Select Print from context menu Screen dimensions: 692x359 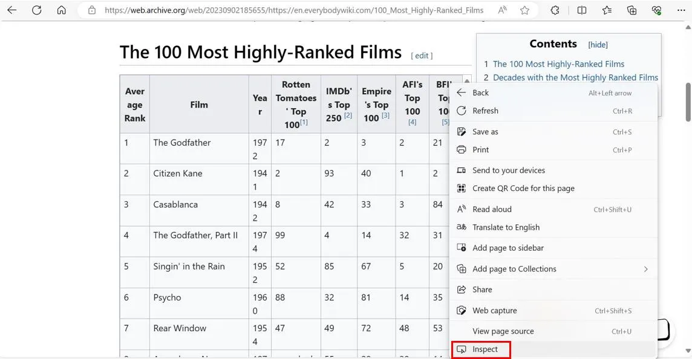tap(553, 149)
